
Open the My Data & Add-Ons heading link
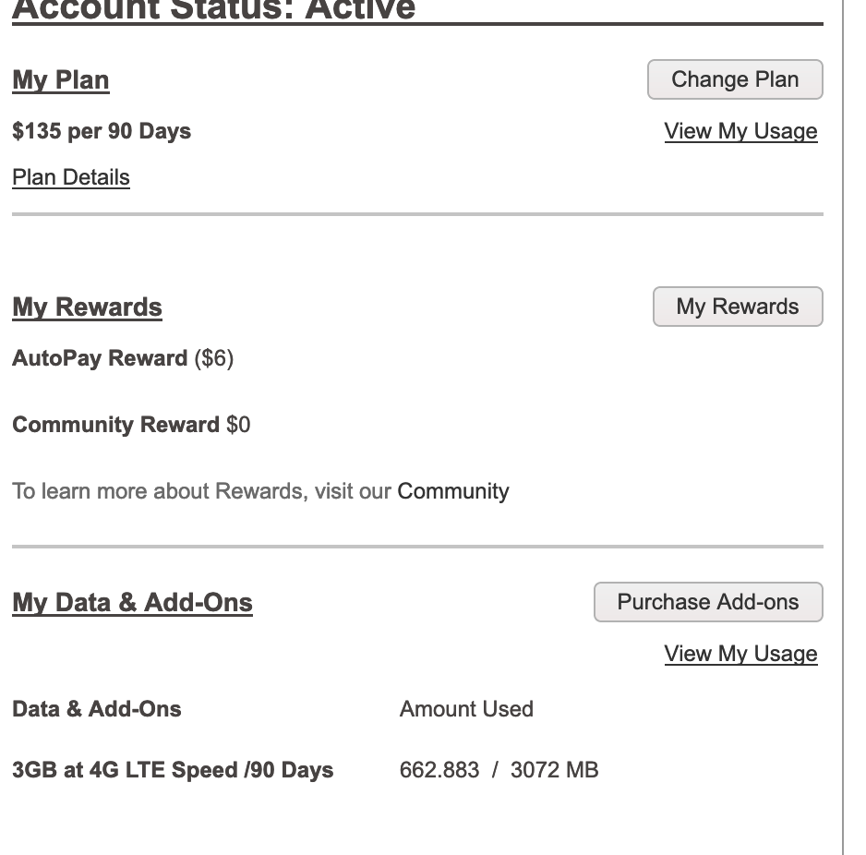(132, 601)
